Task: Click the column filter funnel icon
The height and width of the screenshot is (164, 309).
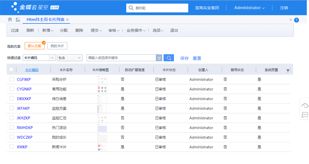Action: (288, 71)
